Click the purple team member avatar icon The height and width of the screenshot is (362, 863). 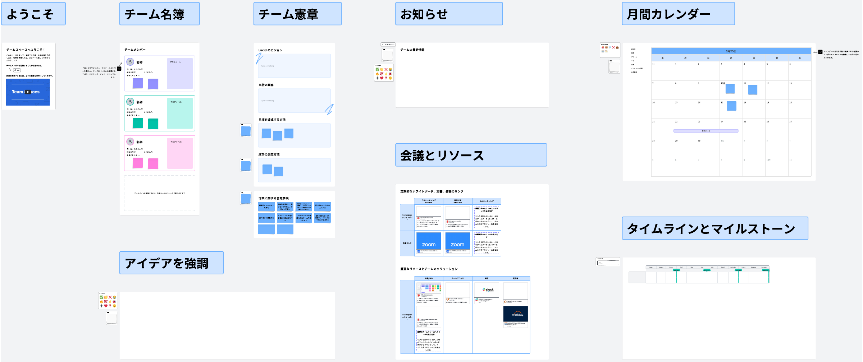[130, 62]
